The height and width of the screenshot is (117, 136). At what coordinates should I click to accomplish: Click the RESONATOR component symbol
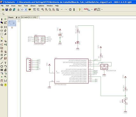pyautogui.click(x=104, y=67)
